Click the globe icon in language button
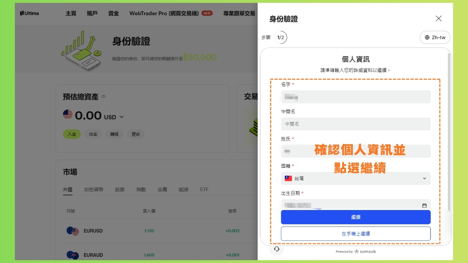 [427, 37]
